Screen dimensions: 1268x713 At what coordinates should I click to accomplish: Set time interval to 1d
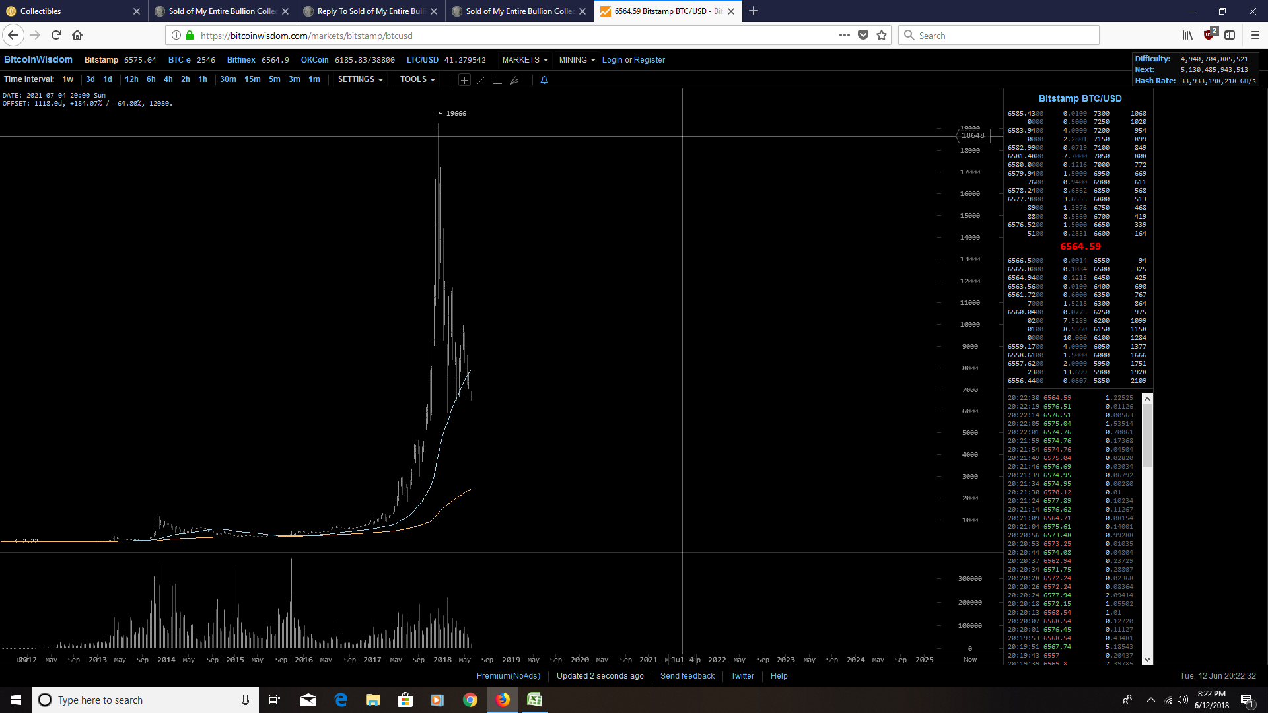point(108,79)
